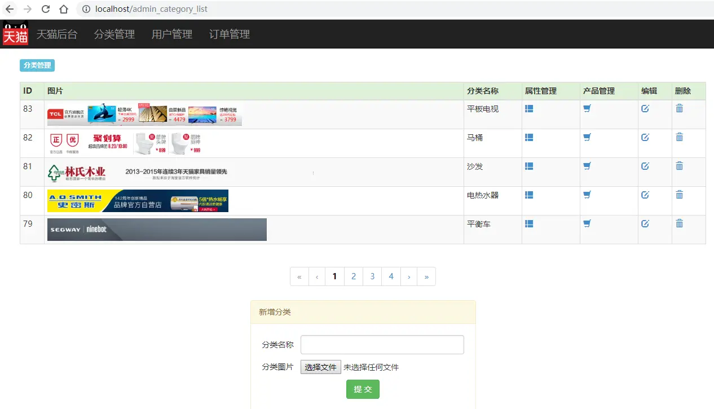
Task: Delete the 平板电视 category
Action: (679, 108)
